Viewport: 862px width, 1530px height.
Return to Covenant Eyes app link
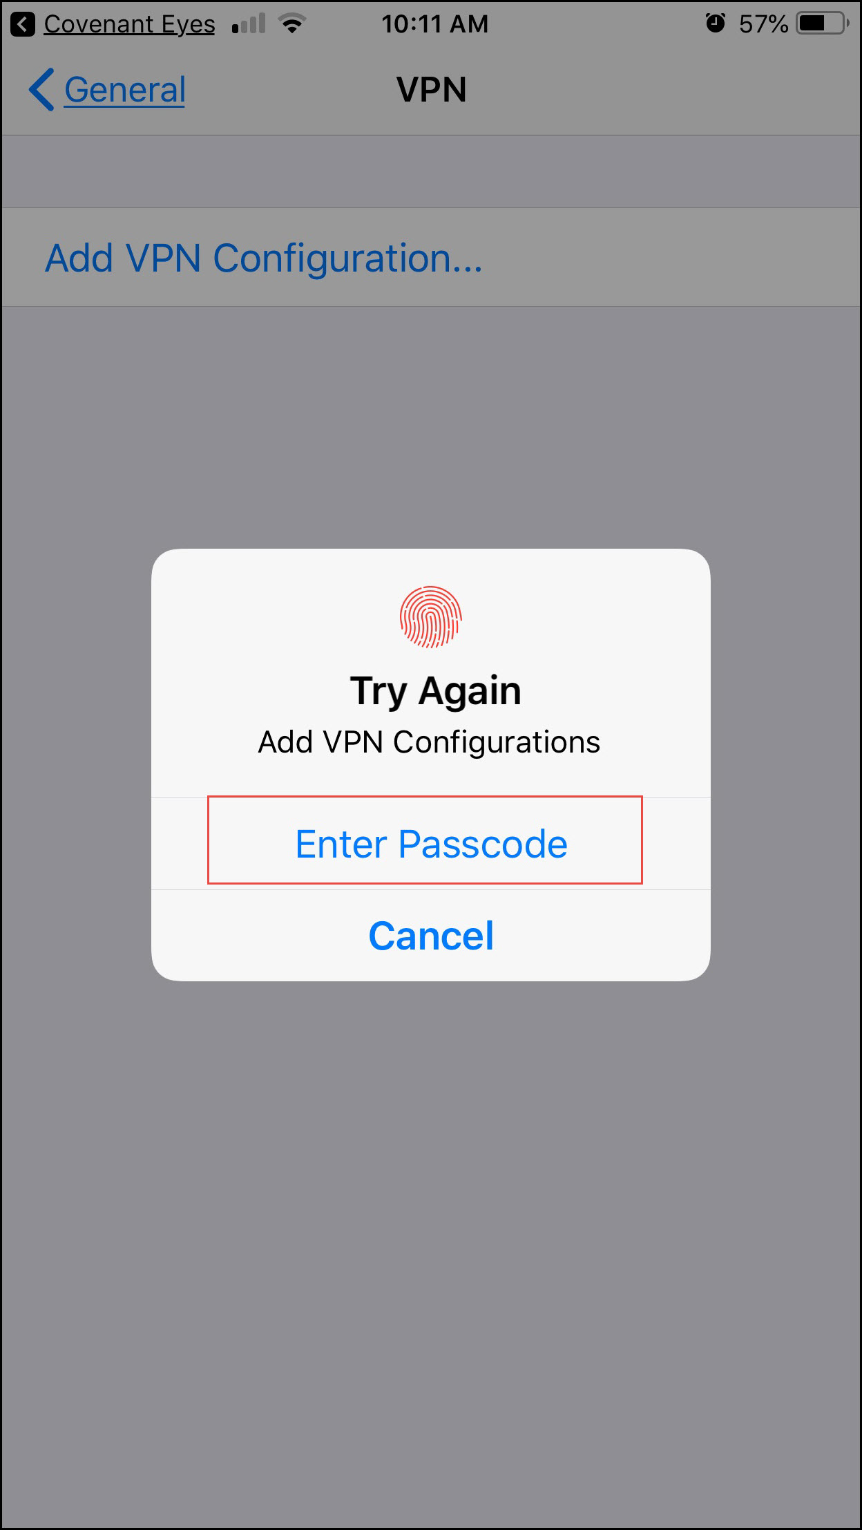pyautogui.click(x=129, y=24)
